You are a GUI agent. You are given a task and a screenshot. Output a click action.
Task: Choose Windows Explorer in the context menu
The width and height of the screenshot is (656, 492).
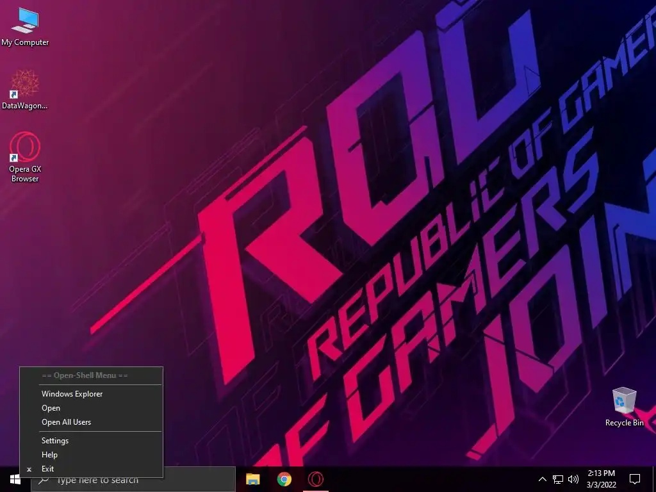91,394
